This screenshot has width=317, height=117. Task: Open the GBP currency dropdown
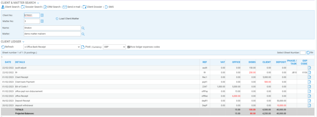[115, 47]
